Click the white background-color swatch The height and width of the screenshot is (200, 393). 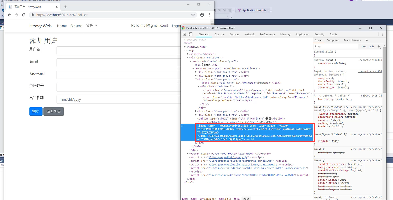coord(346,167)
